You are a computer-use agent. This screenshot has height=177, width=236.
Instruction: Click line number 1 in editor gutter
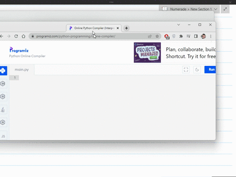pos(15,78)
